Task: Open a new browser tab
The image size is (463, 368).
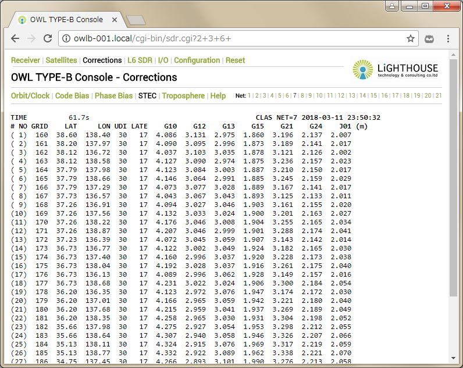Action: tap(136, 20)
